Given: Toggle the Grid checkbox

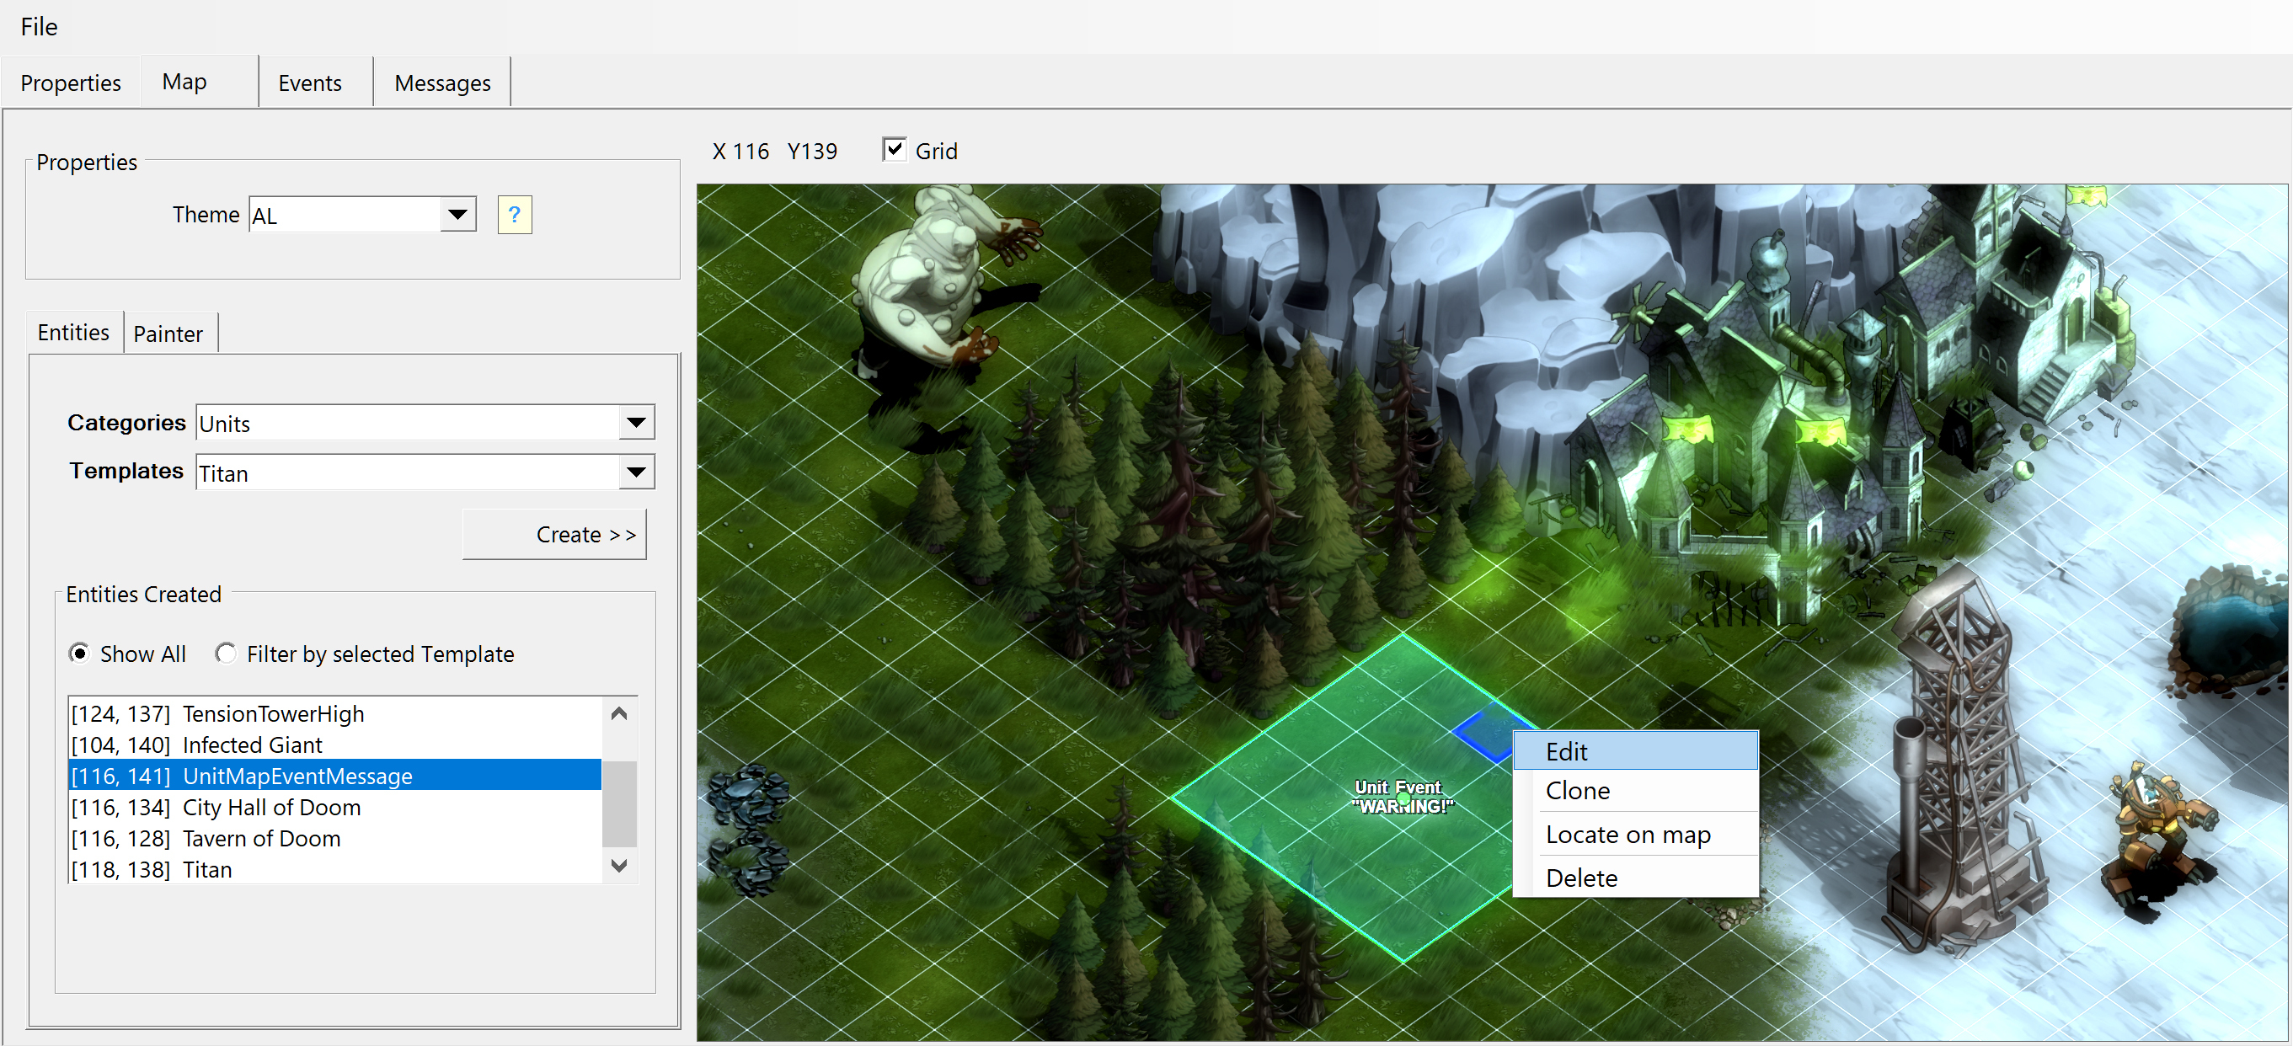Looking at the screenshot, I should click(x=895, y=150).
